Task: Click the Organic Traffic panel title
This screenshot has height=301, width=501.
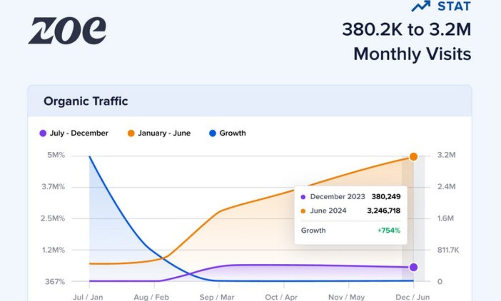Action: click(x=86, y=101)
